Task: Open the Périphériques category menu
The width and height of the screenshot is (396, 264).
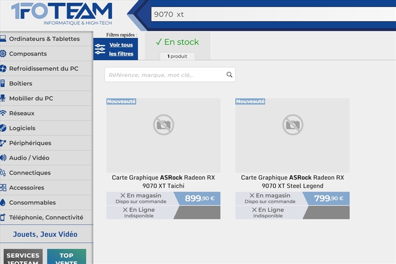Action: tap(30, 143)
